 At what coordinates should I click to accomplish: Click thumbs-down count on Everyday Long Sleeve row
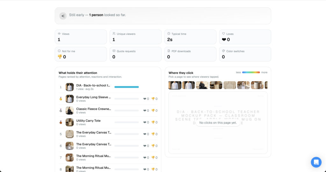tap(154, 99)
